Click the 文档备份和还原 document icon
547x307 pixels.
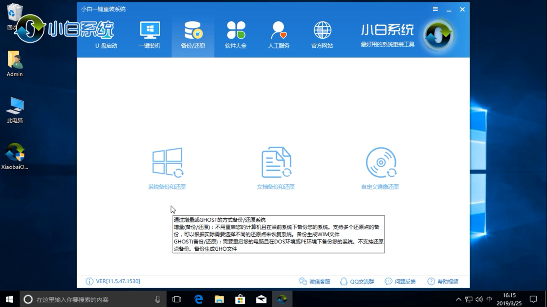pos(276,162)
